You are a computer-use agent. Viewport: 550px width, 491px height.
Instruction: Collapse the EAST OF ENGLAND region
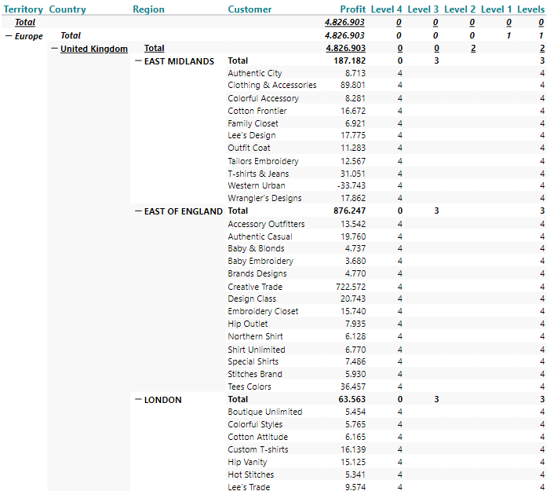tap(138, 211)
